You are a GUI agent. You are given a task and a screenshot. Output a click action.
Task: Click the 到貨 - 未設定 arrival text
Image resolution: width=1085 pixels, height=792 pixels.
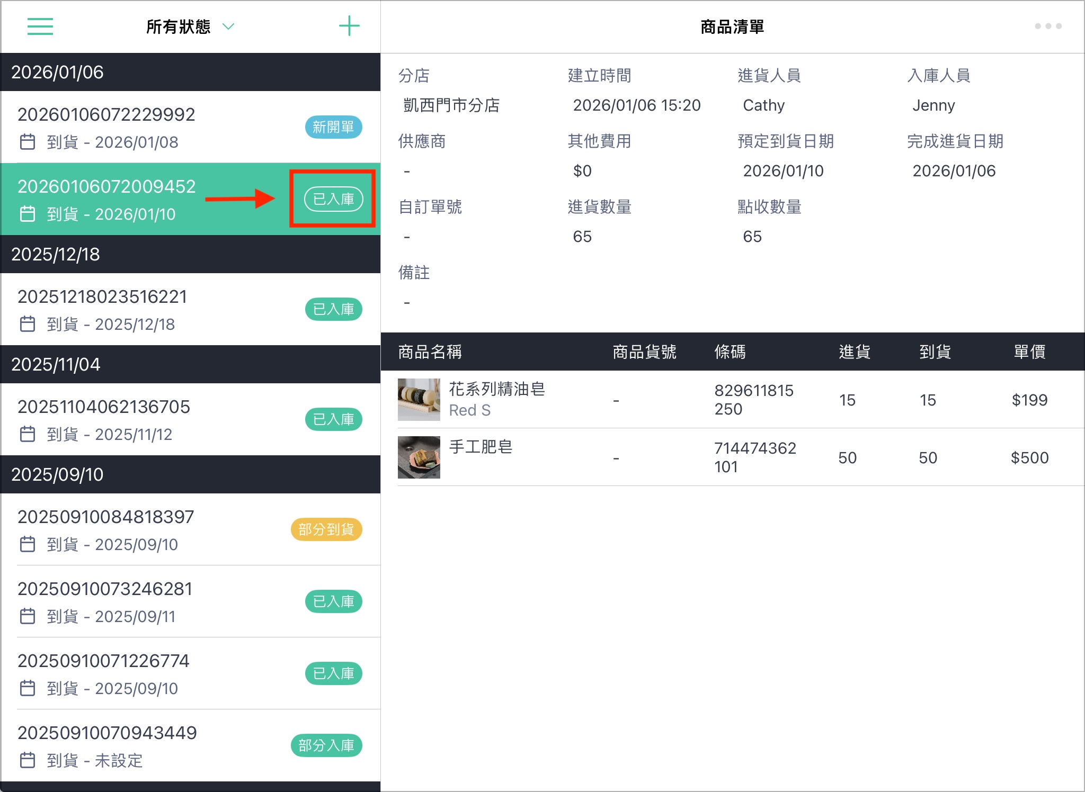[x=95, y=760]
